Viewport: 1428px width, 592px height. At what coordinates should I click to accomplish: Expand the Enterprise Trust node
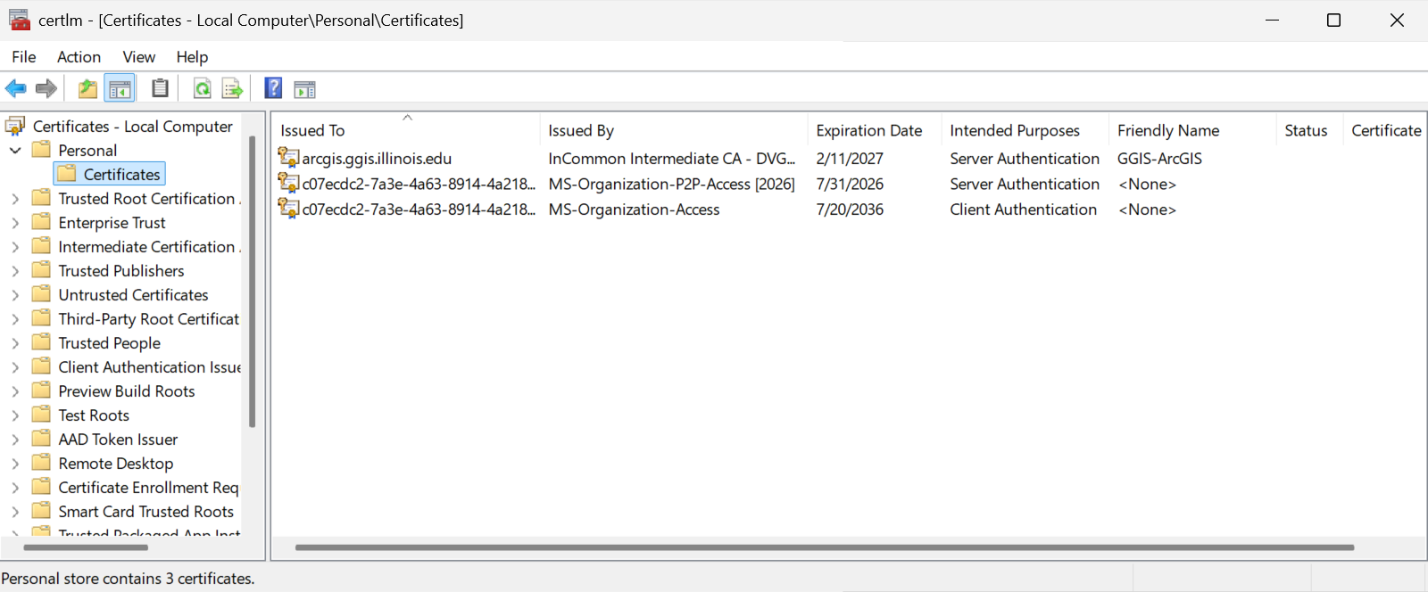click(x=15, y=222)
